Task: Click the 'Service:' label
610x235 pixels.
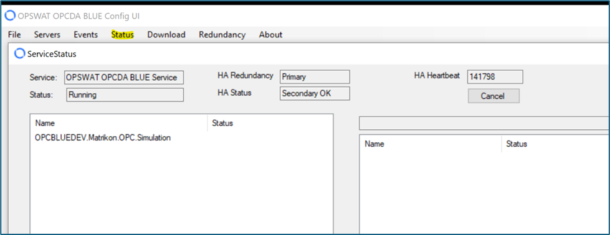Action: click(44, 78)
